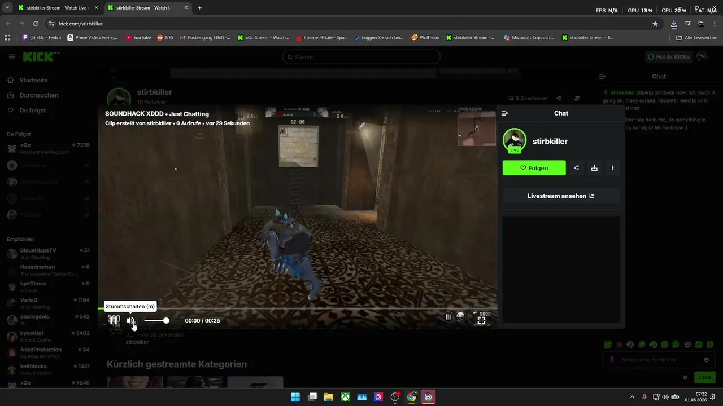Open xQc Resident Evil Requiem channel
The height and width of the screenshot is (406, 723).
click(x=48, y=148)
